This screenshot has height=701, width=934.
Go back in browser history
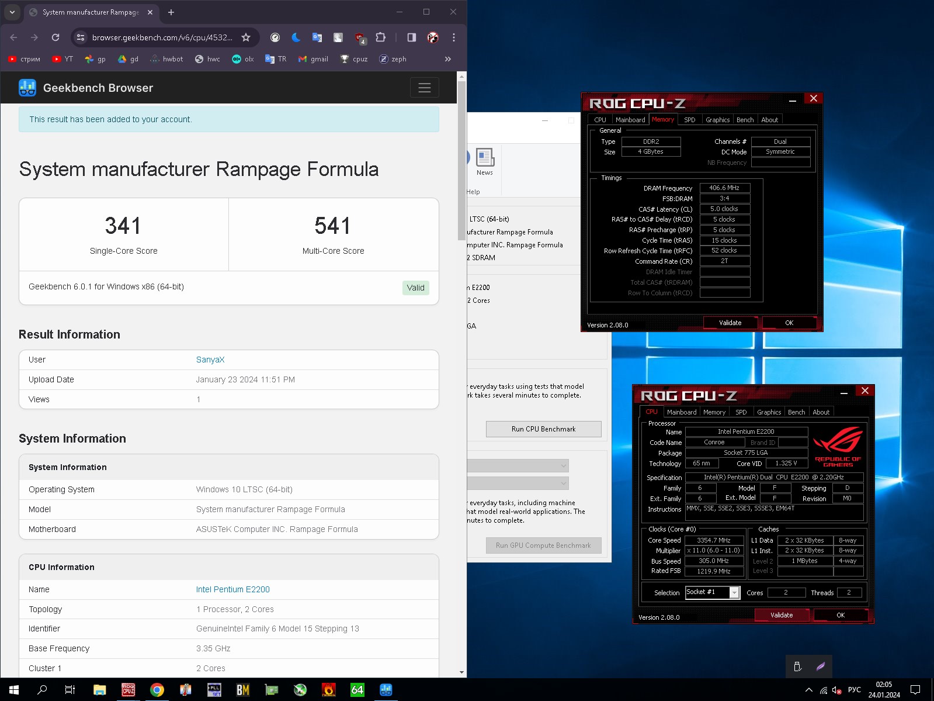[x=14, y=37]
